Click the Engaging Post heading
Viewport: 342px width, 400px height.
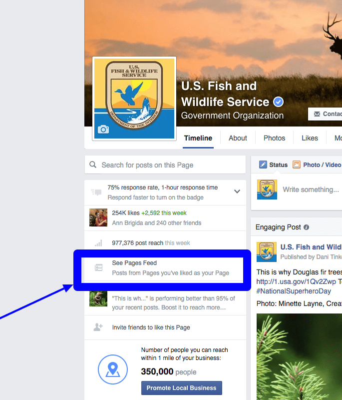click(278, 227)
